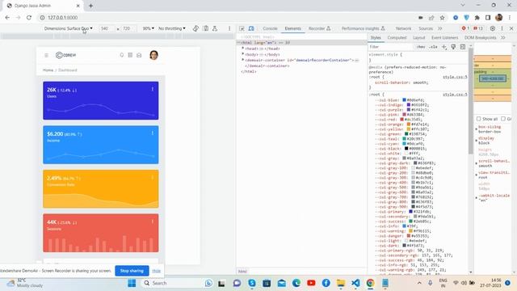The width and height of the screenshot is (517, 291).
Task: Toggle the rendering emulations paintbrush icon
Action: point(453,47)
